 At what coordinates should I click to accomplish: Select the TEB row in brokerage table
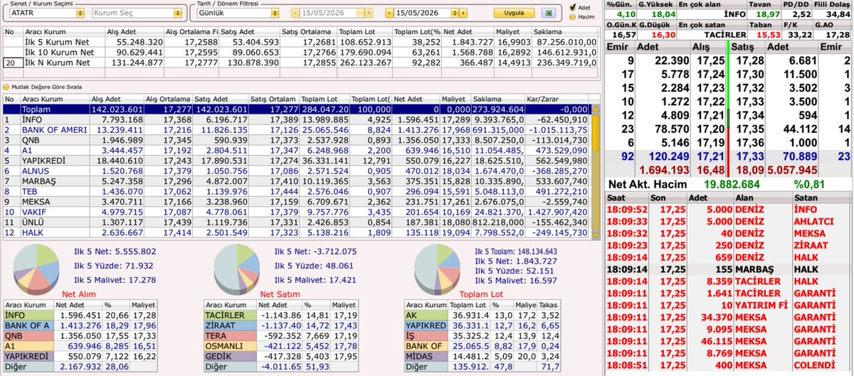pos(296,191)
